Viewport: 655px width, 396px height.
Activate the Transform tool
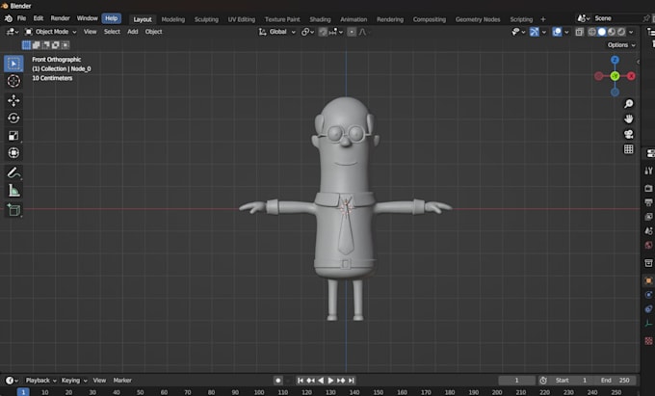13,153
